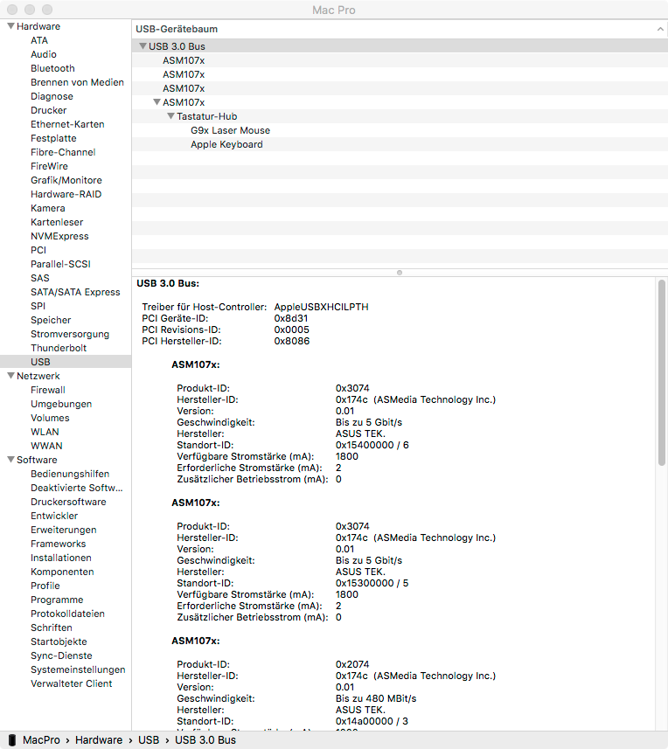Viewport: 668px width, 749px height.
Task: Open FireWire in sidebar
Action: tap(49, 166)
